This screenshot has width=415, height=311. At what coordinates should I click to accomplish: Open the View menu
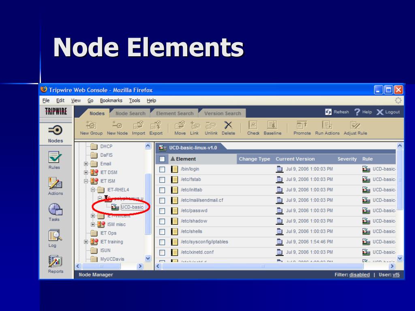click(x=76, y=100)
